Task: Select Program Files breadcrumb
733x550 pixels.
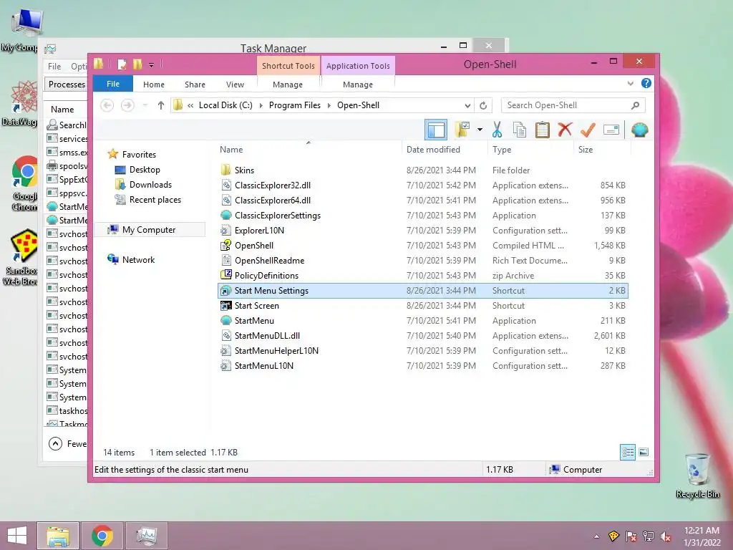Action: coord(294,105)
